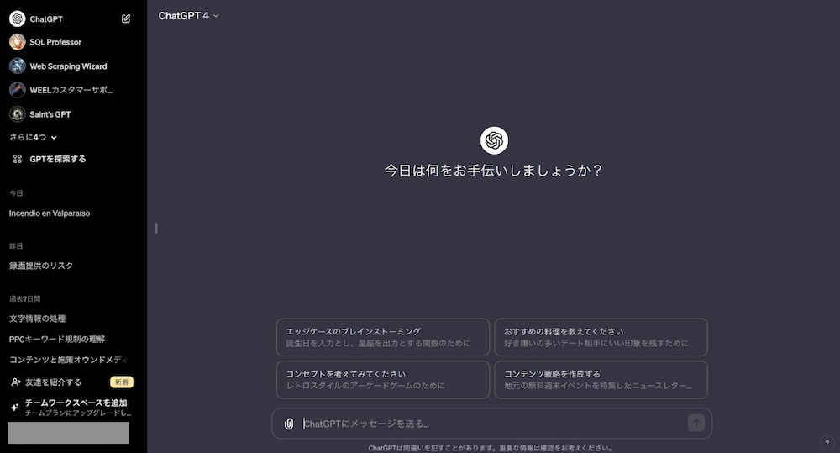The height and width of the screenshot is (453, 840).
Task: Open the help question mark icon
Action: pos(827,443)
